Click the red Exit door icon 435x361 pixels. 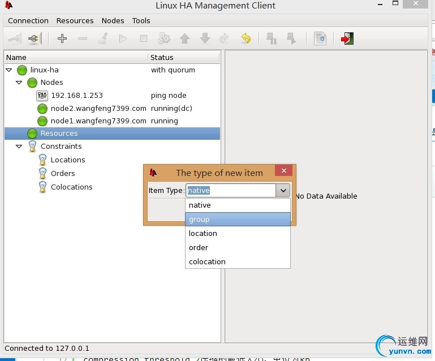coord(347,38)
